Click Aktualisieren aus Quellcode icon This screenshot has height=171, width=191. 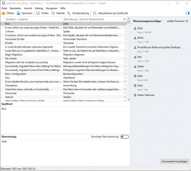click(x=95, y=13)
